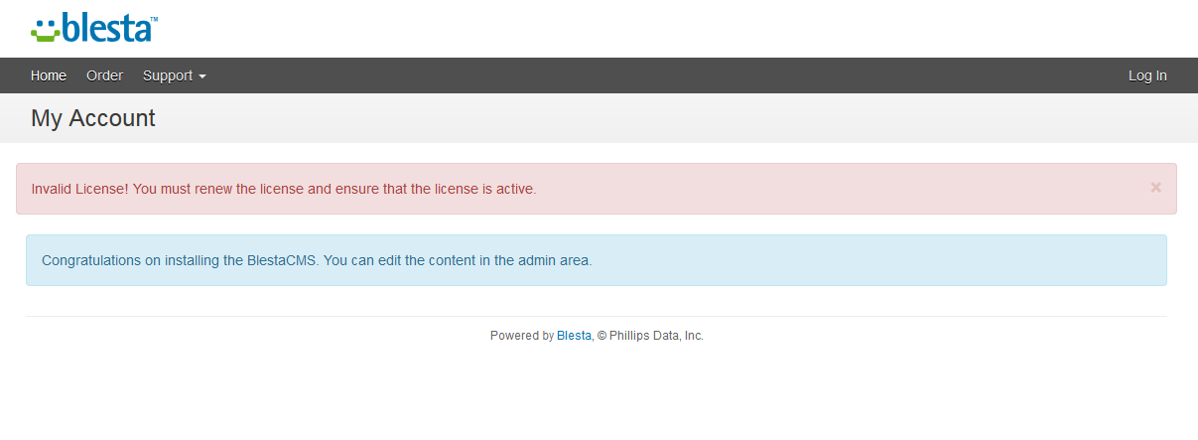This screenshot has height=440, width=1198.
Task: Open the Support menu in navigation bar
Action: click(x=175, y=75)
